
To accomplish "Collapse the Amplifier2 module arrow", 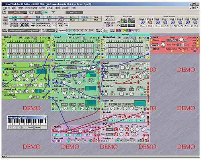I will pos(3,95).
